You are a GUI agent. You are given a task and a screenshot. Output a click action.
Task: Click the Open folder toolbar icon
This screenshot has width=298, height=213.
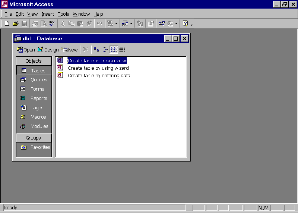pyautogui.click(x=16, y=24)
